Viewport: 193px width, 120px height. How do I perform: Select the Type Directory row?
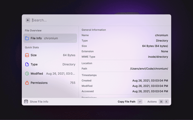point(50,64)
